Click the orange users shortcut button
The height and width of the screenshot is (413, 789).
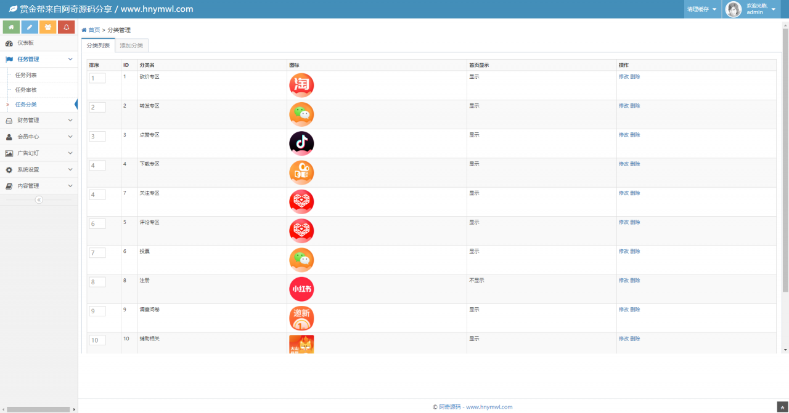48,27
